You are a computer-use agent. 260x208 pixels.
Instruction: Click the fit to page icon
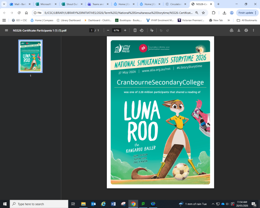pos(135,30)
